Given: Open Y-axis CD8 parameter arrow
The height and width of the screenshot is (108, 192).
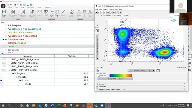Looking at the screenshot, I should pyautogui.click(x=97, y=59).
